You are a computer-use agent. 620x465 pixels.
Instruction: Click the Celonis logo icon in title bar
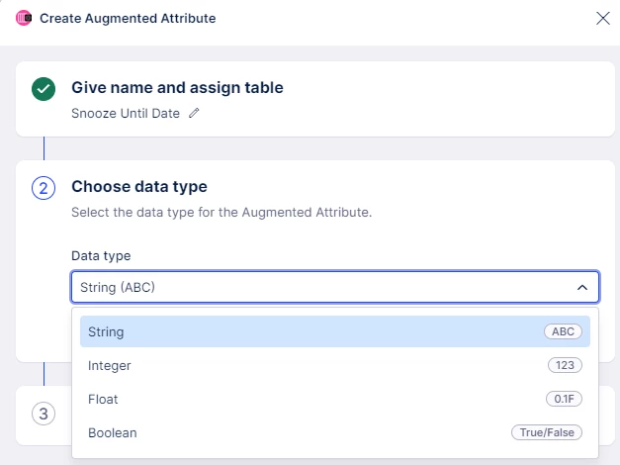click(24, 18)
